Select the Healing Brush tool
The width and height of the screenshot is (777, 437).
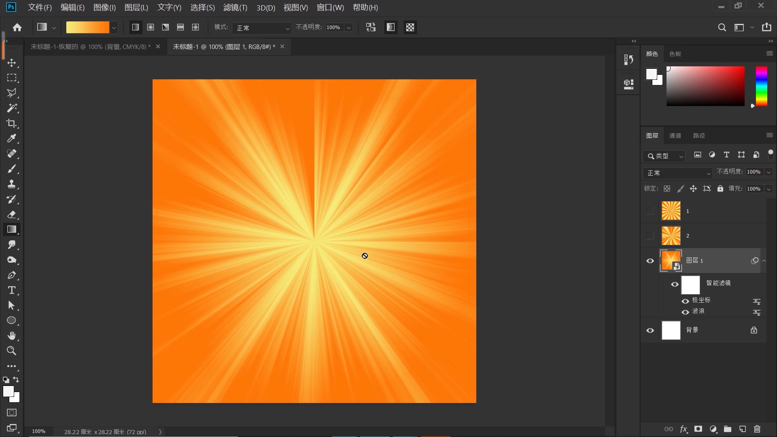coord(12,154)
